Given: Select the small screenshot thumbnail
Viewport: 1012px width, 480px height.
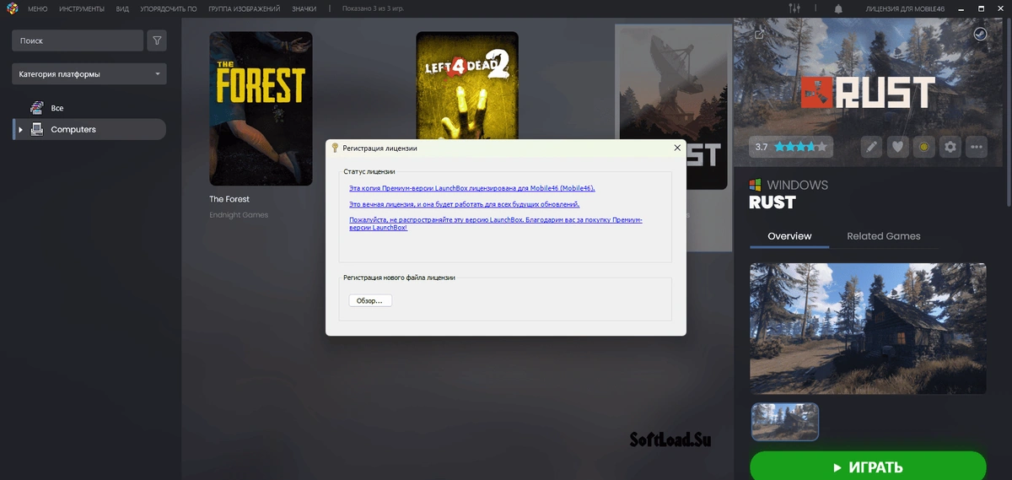Looking at the screenshot, I should point(785,422).
